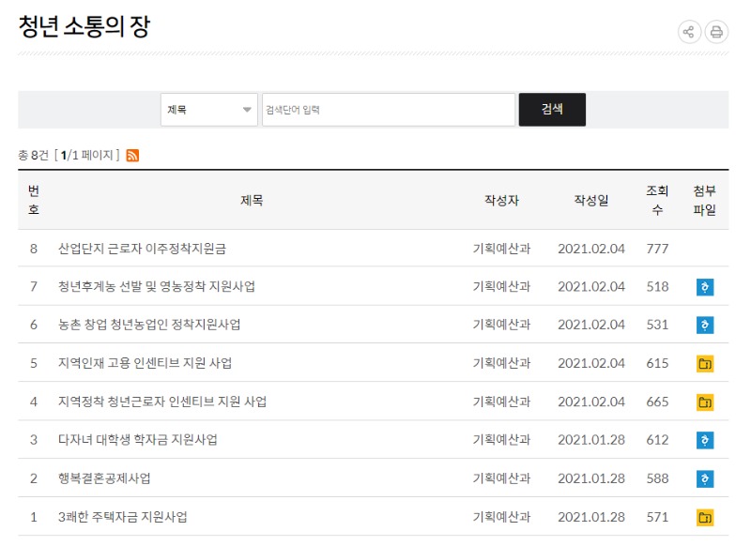Click the share icon at top right
The height and width of the screenshot is (546, 751).
(x=690, y=32)
